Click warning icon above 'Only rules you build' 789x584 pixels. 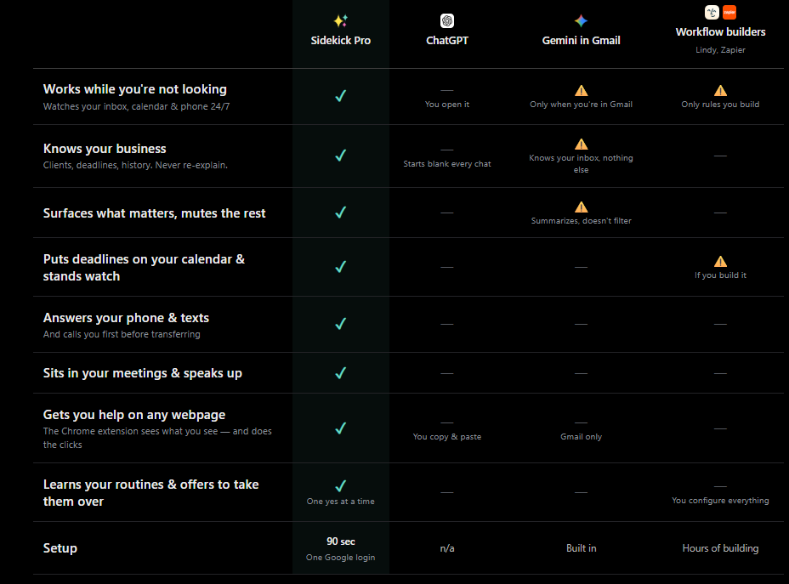tap(720, 91)
